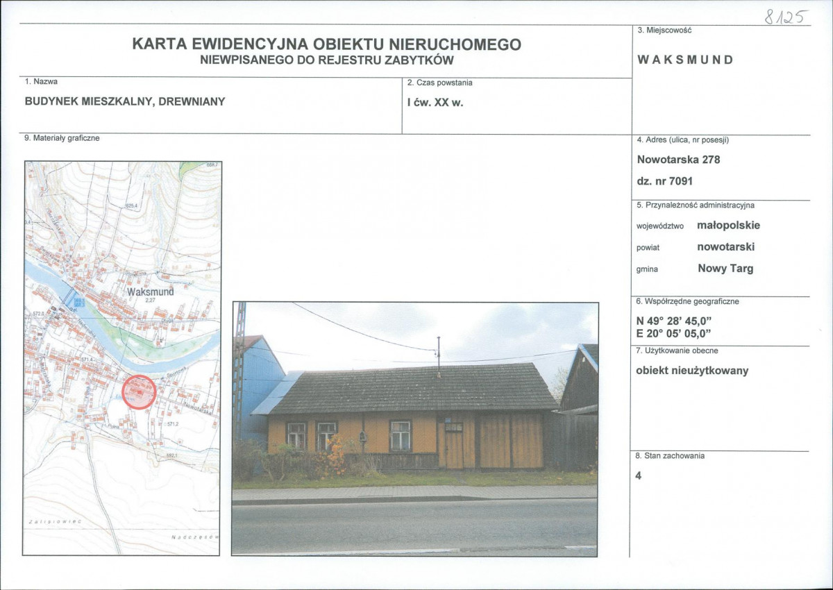Click the gmina value Nowy Targ
833x590 pixels.
point(726,269)
